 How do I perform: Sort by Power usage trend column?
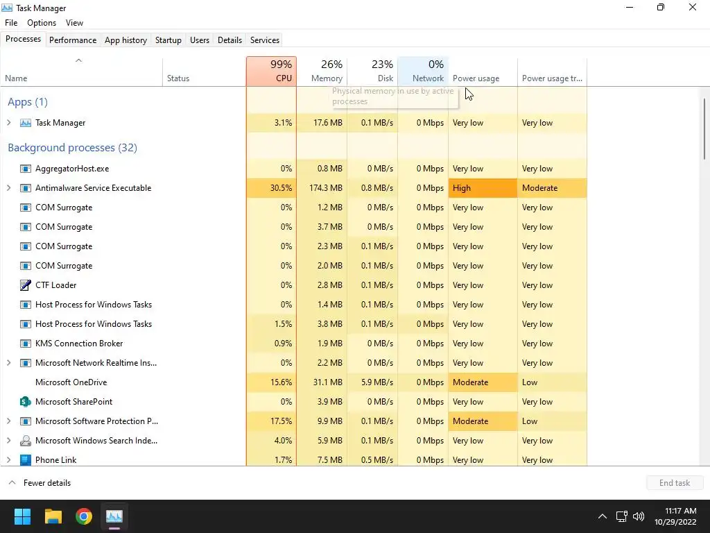point(552,71)
